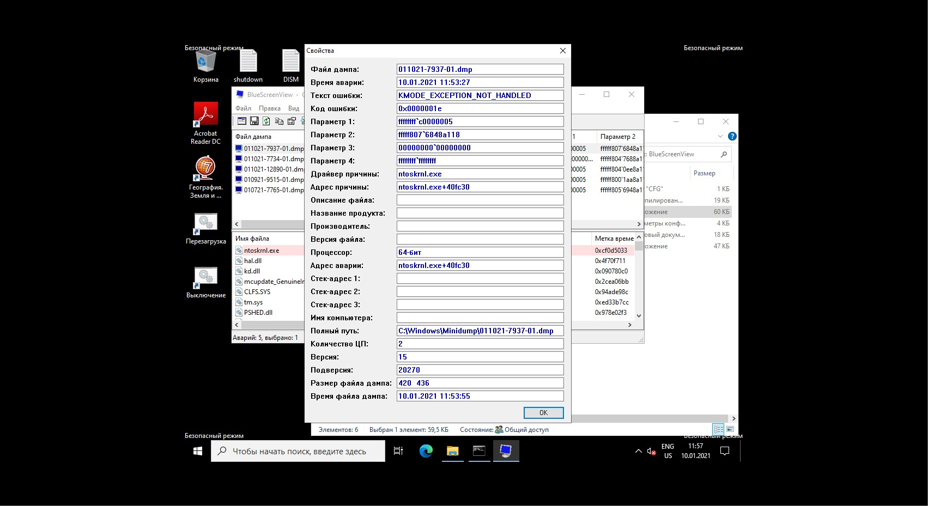Switch Explorer to details view icon
Viewport: 928px width, 506px height.
click(x=719, y=429)
